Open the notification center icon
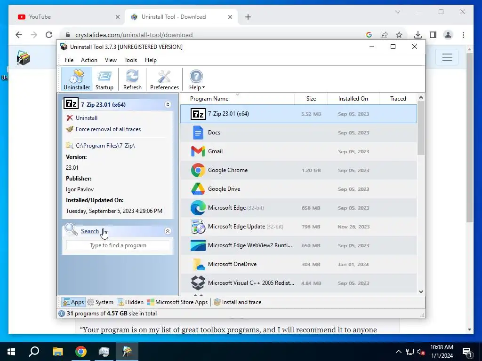The image size is (482, 361). pyautogui.click(x=467, y=352)
